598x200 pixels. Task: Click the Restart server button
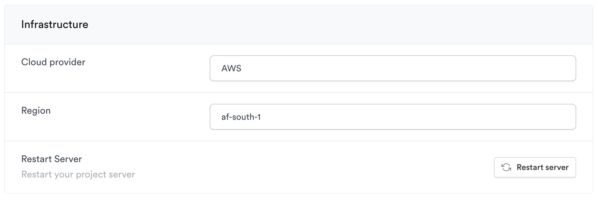[x=535, y=167]
